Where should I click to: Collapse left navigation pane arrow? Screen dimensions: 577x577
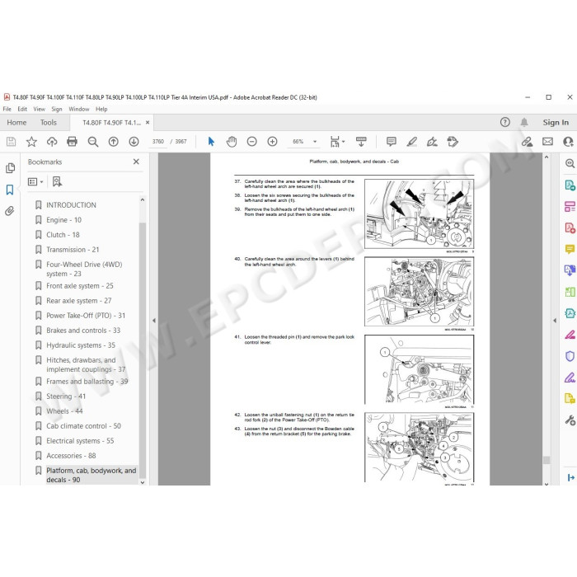coord(154,321)
